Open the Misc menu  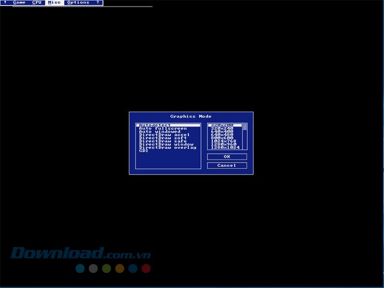[x=55, y=3]
